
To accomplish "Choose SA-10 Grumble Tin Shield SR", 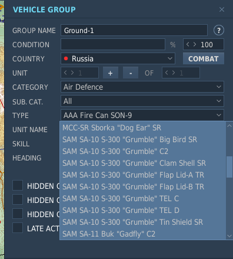I will point(143,222).
